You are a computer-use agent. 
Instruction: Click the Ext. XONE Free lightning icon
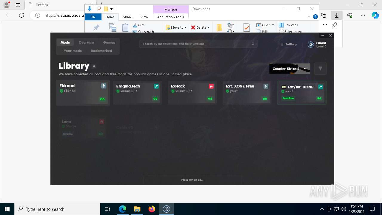pyautogui.click(x=266, y=86)
